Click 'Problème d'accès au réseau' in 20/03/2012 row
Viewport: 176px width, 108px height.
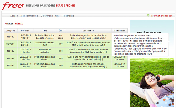tap(44, 58)
